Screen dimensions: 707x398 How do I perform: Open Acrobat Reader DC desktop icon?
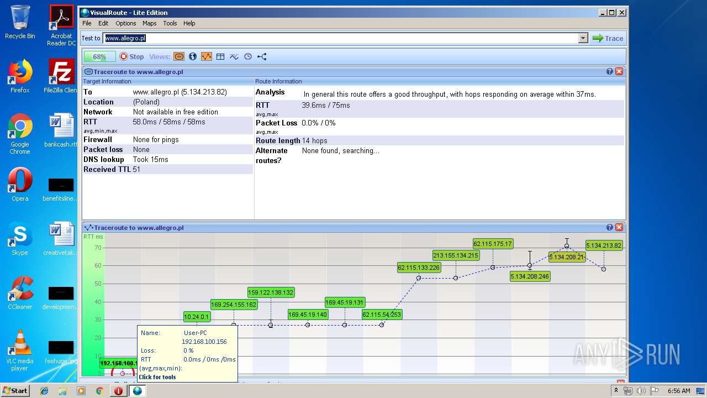61,25
